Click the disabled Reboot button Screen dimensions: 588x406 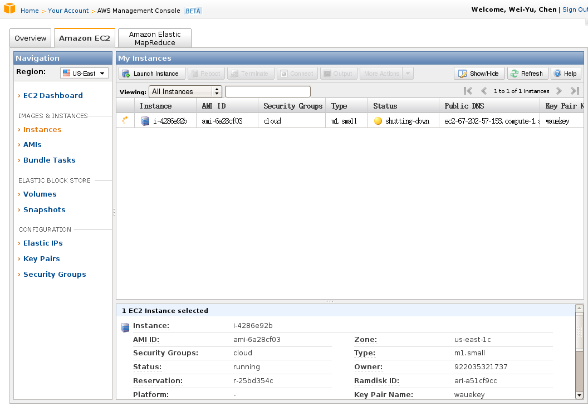(x=206, y=74)
